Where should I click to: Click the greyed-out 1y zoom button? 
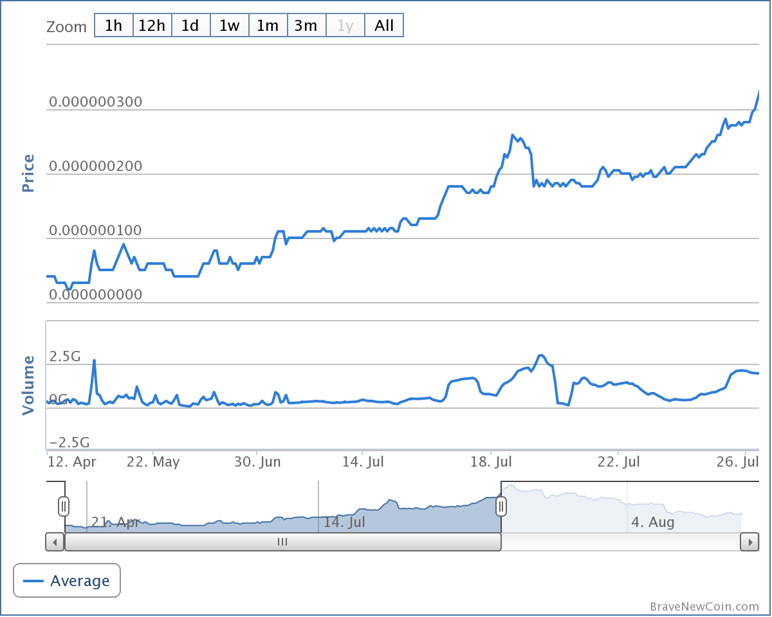tap(345, 26)
